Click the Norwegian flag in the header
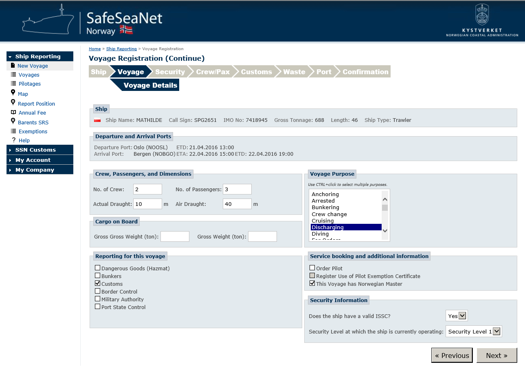 click(x=126, y=30)
